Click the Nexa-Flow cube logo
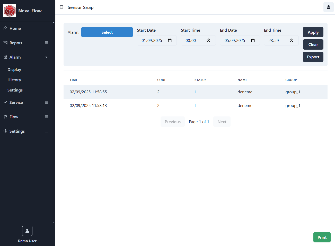The image size is (335, 246). (10, 11)
